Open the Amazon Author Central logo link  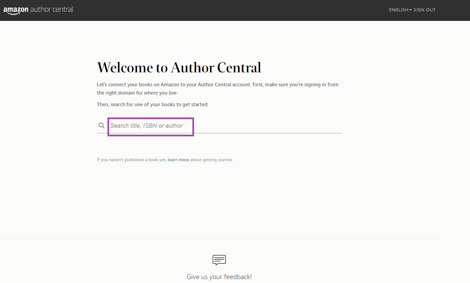(x=38, y=10)
